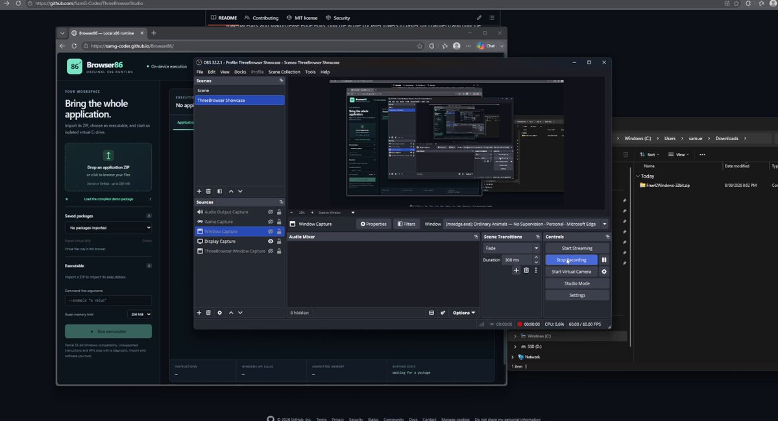The image size is (778, 421).
Task: Zoom in the OBS preview
Action: click(x=312, y=213)
